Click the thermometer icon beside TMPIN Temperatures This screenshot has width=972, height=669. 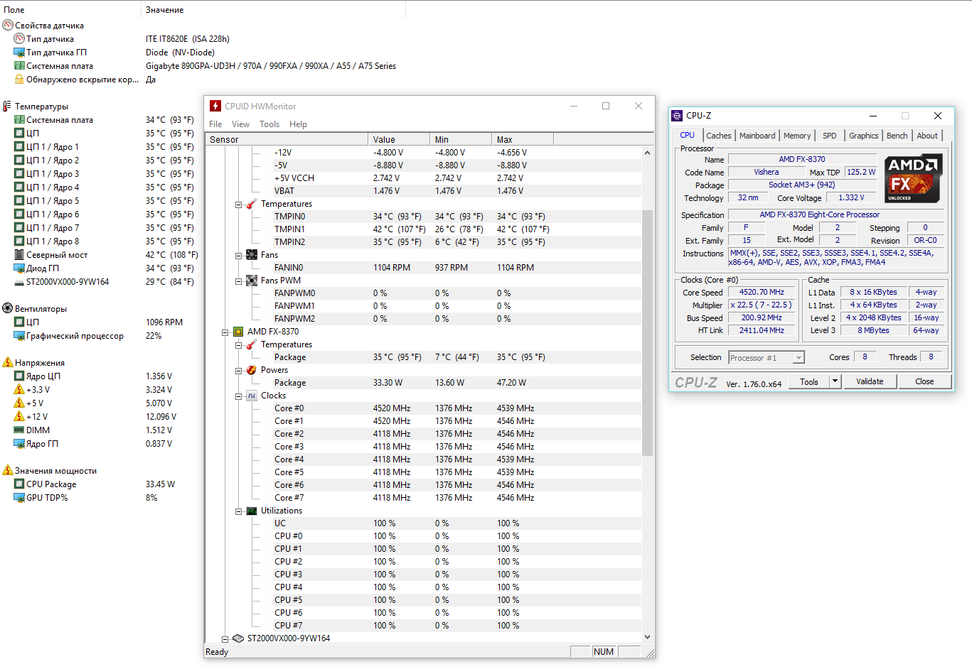(251, 204)
